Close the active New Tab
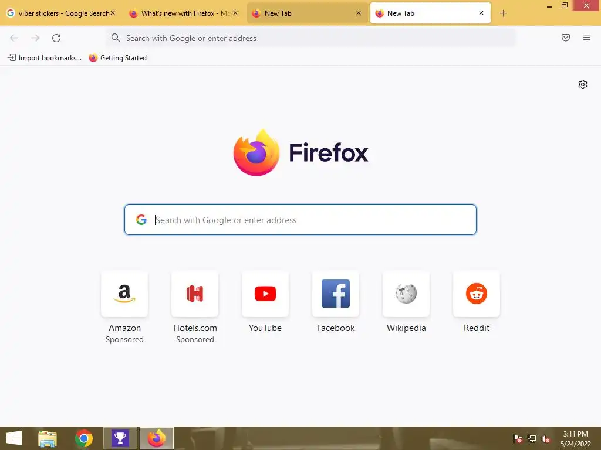The image size is (601, 450). point(481,13)
